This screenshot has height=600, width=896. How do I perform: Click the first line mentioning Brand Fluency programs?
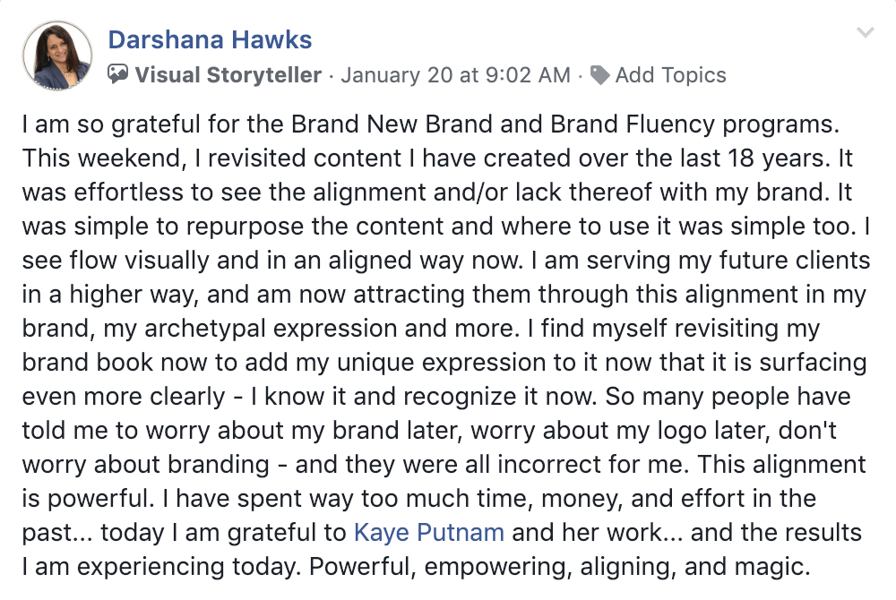point(431,124)
